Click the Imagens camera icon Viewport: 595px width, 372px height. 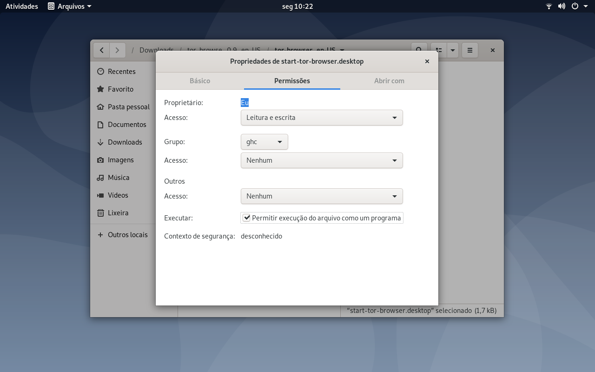pyautogui.click(x=100, y=160)
